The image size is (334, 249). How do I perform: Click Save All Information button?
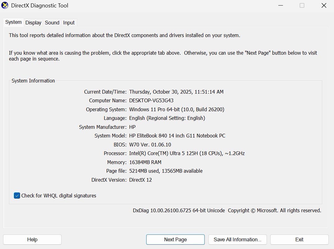[x=238, y=239]
